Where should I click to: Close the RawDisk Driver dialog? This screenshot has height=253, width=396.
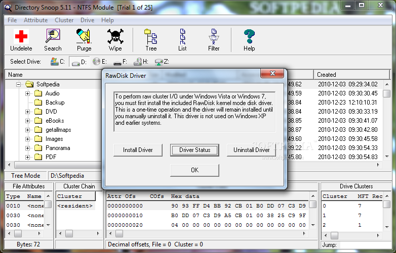(272, 73)
